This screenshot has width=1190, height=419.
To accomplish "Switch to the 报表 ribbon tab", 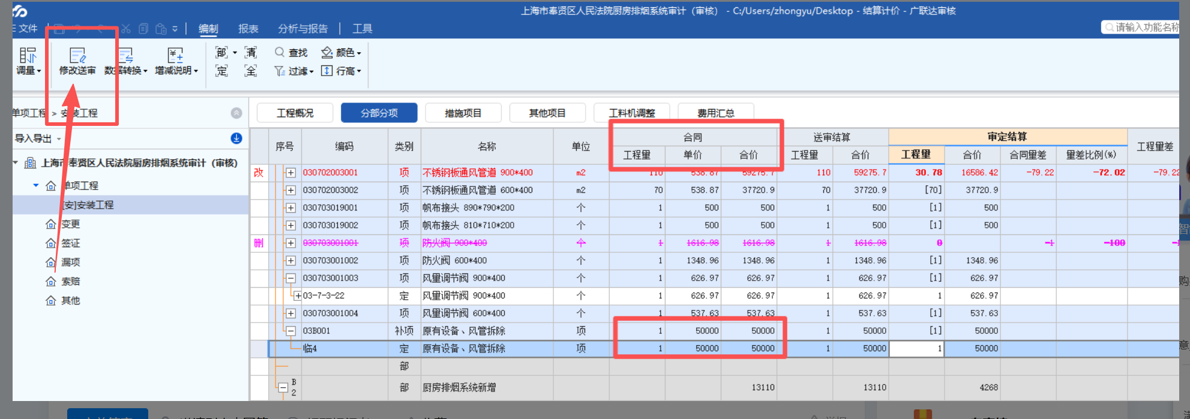I will tap(248, 28).
